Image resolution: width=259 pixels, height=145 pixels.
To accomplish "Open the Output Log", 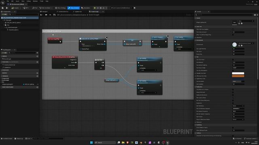I will (19, 139).
